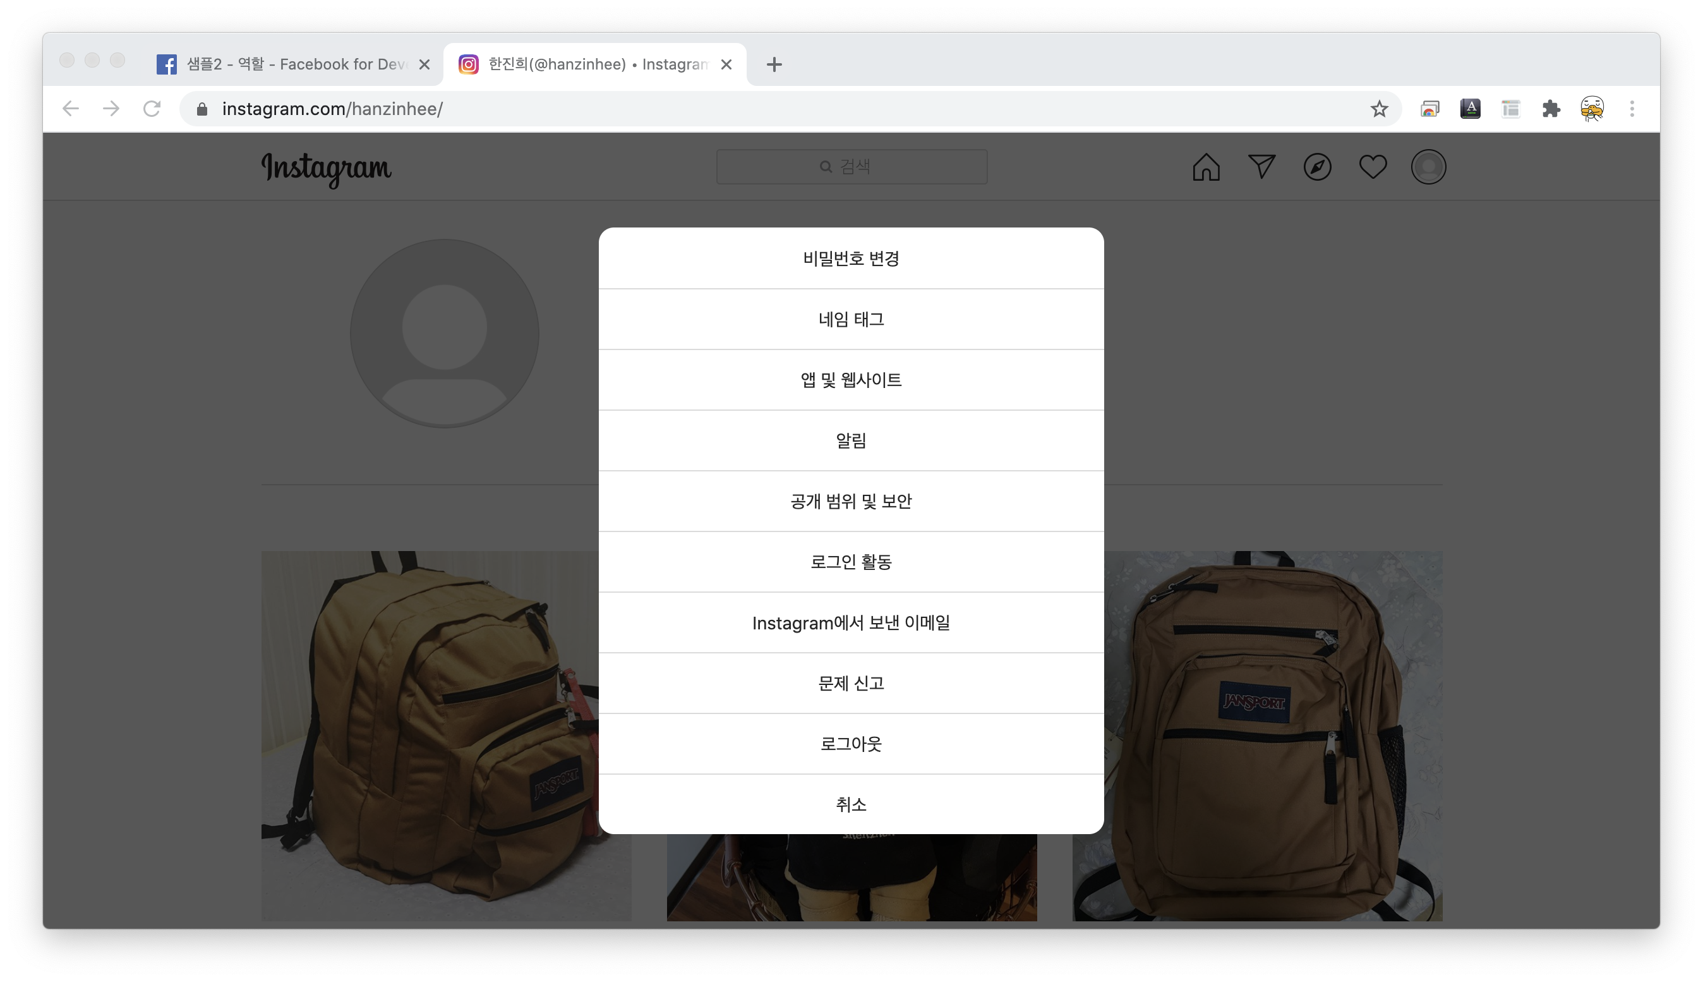Open a new browser tab
The height and width of the screenshot is (982, 1703).
coord(774,64)
